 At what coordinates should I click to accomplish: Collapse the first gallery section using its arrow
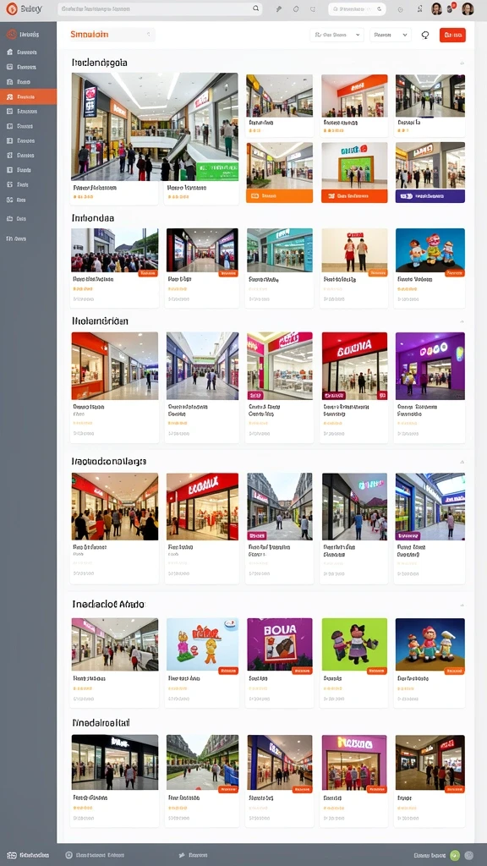click(462, 63)
